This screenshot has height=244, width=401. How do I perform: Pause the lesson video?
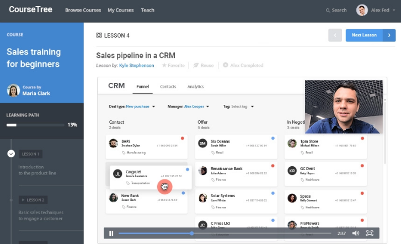[111, 234]
